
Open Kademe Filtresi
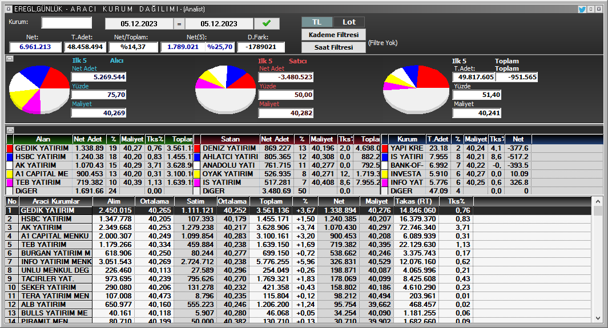[333, 35]
